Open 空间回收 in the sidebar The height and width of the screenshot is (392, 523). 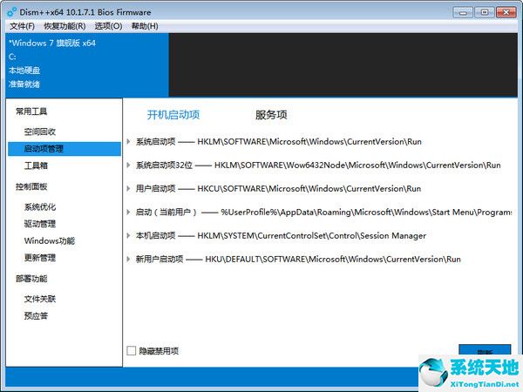click(x=40, y=132)
